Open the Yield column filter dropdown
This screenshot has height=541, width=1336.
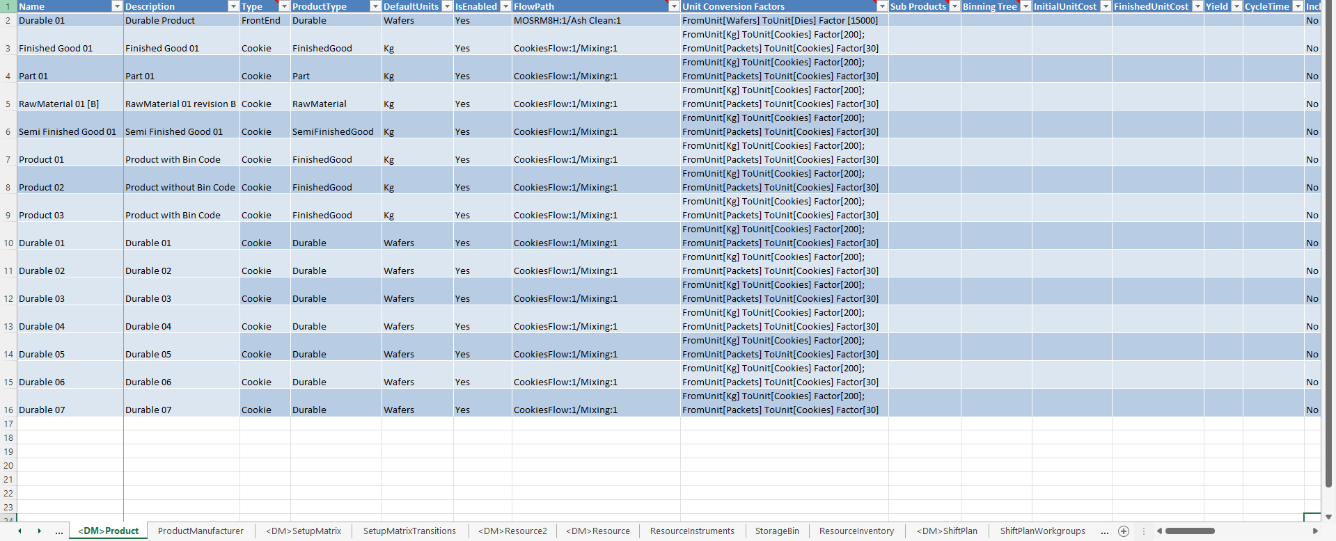coord(1236,6)
